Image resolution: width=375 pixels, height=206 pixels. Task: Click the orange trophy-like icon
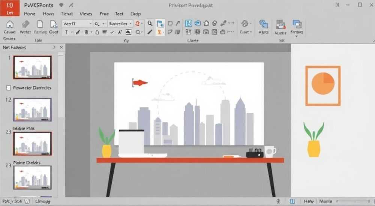[160, 32]
